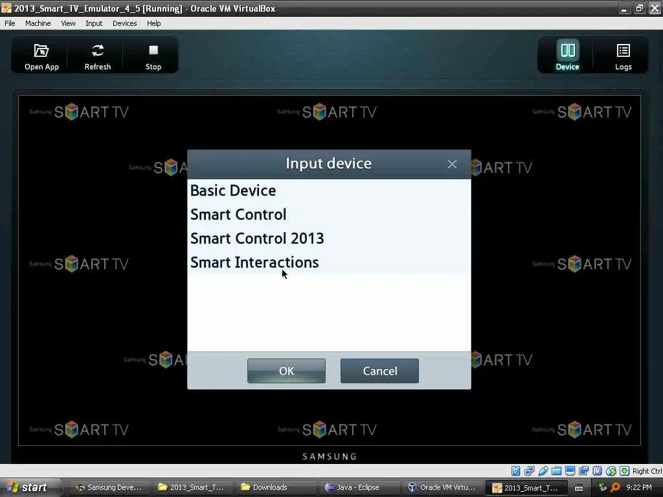Click the Open App folder icon
Viewport: 663px width, 497px height.
41,50
